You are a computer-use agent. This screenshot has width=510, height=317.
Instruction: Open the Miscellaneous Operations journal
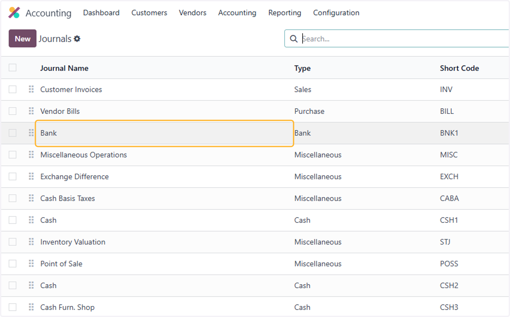point(84,155)
